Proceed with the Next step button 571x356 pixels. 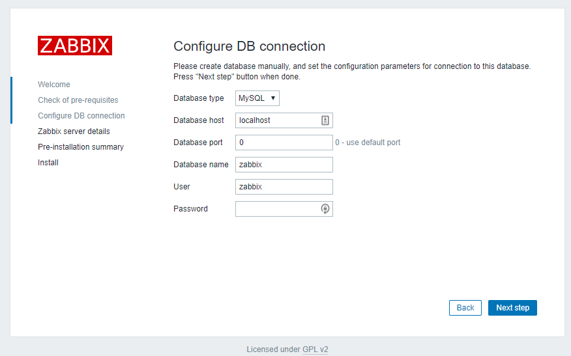[x=512, y=308]
